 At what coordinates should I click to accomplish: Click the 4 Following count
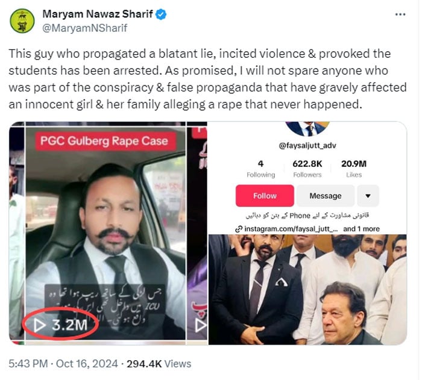(x=261, y=169)
